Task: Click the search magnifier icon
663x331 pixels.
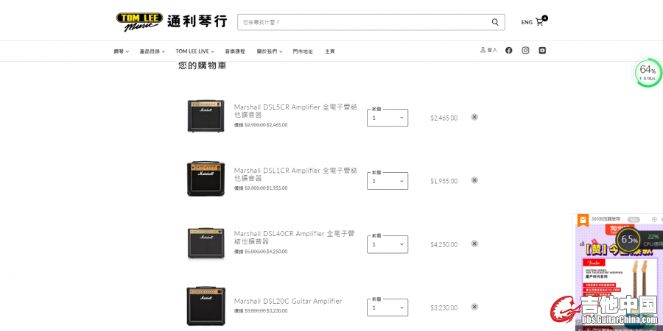Action: click(x=495, y=22)
